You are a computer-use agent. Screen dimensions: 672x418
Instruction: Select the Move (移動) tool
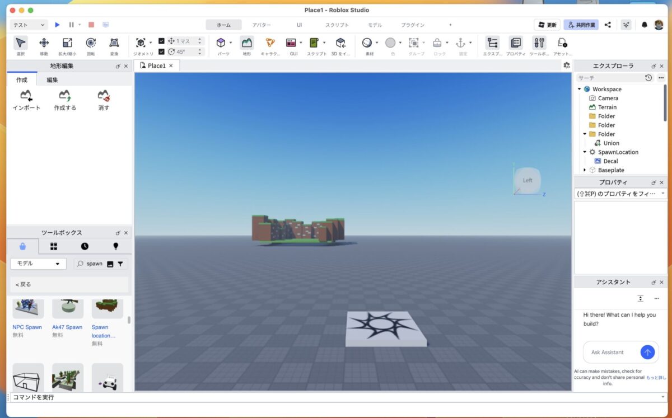click(x=44, y=43)
